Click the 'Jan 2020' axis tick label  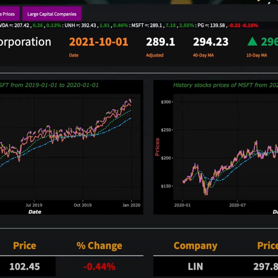pyautogui.click(x=131, y=205)
